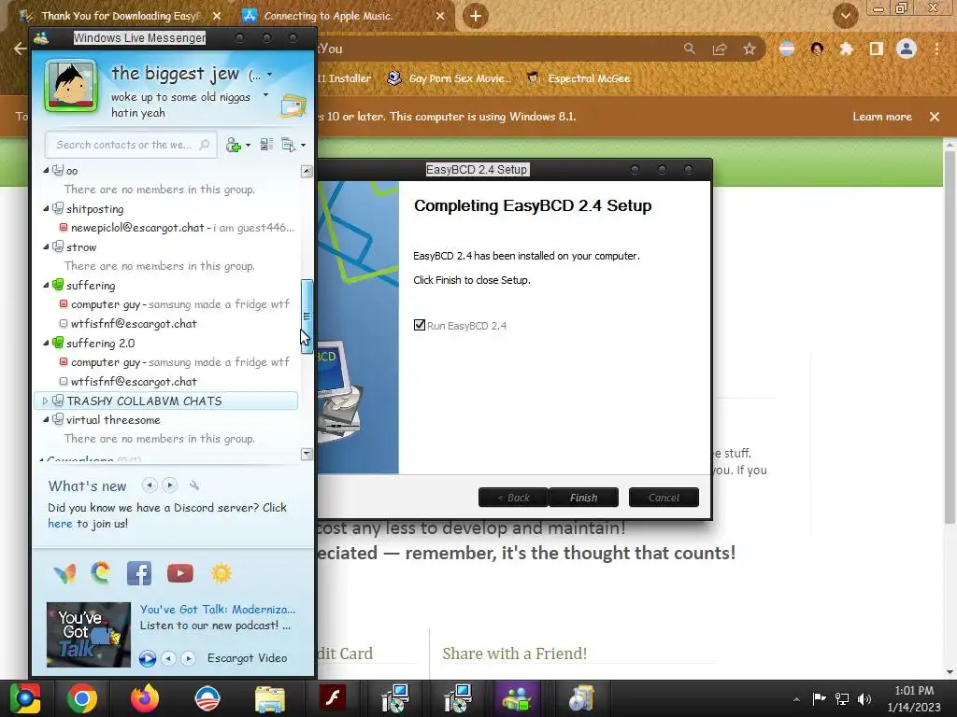Collapse the oo contact group
Screen dimensions: 957x717
(46, 171)
